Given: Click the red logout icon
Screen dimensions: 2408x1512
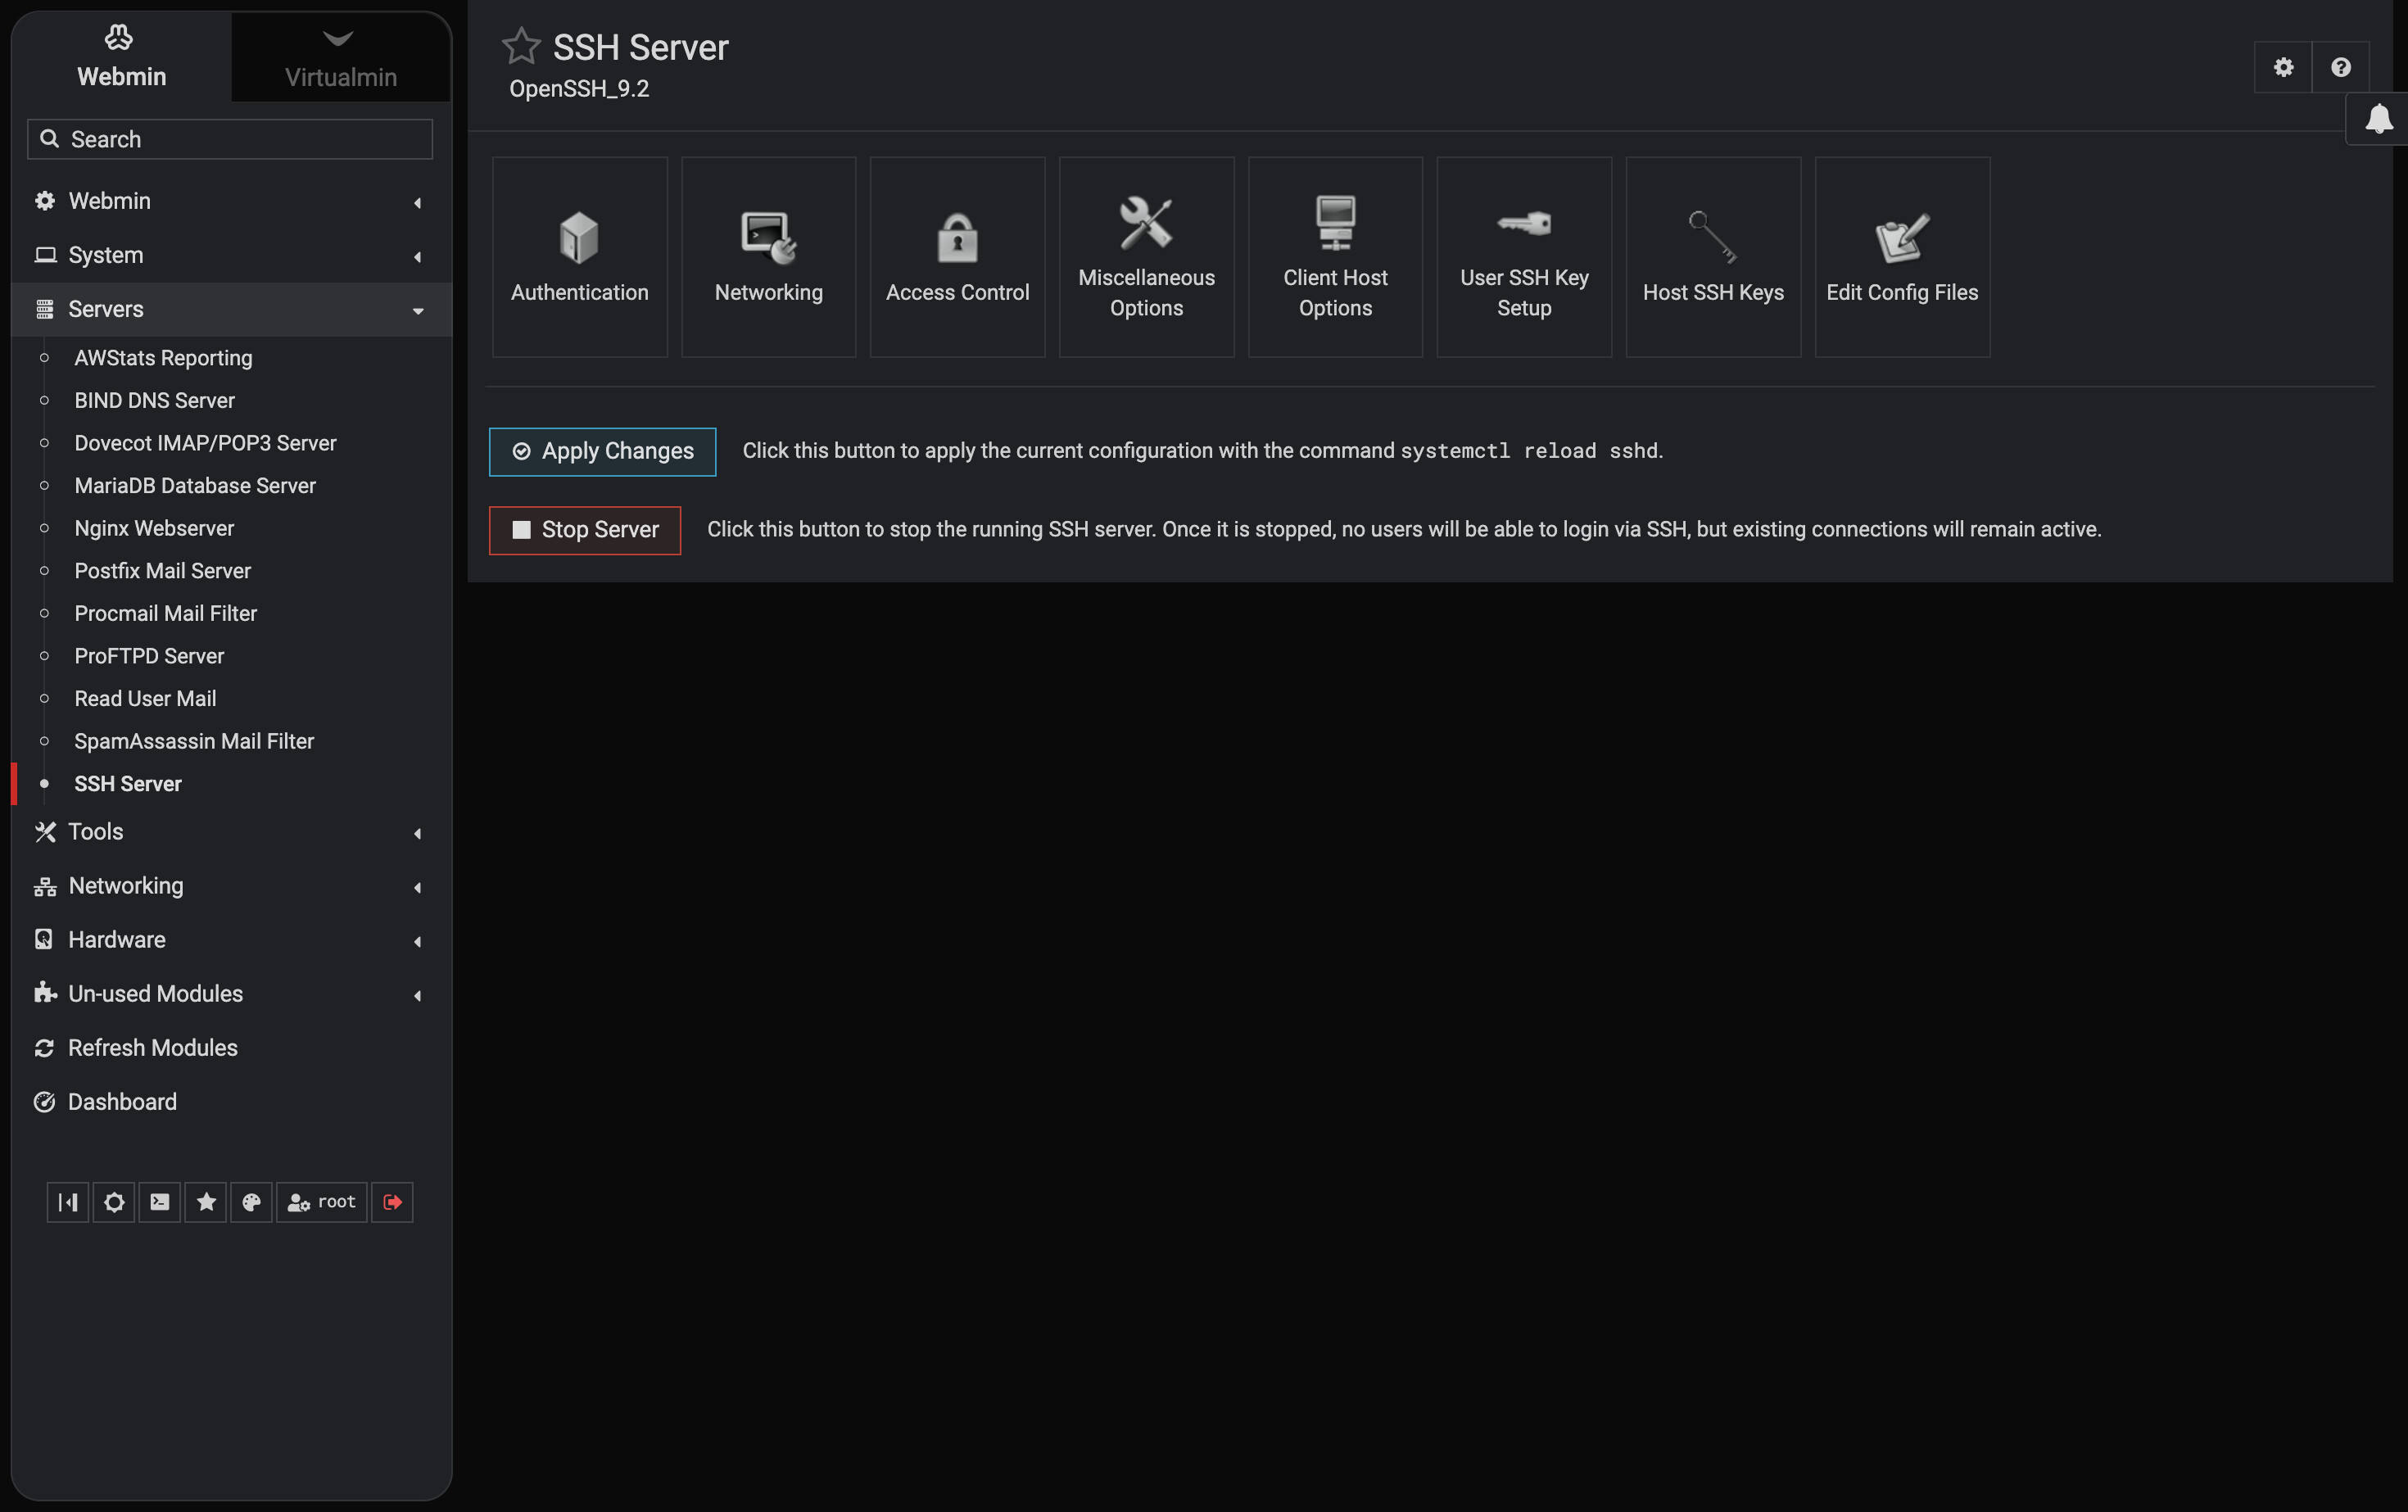Looking at the screenshot, I should (392, 1202).
